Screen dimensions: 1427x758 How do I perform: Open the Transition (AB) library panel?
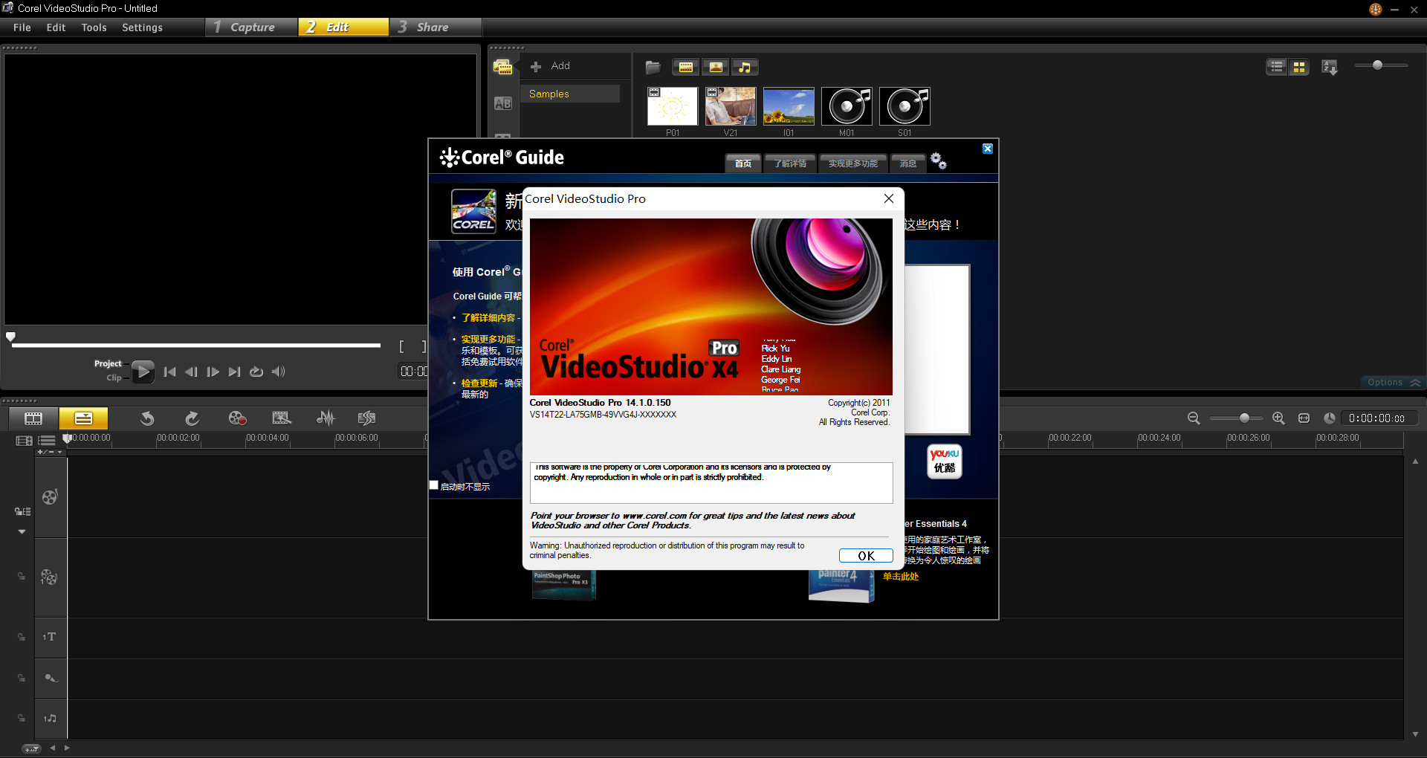tap(503, 103)
